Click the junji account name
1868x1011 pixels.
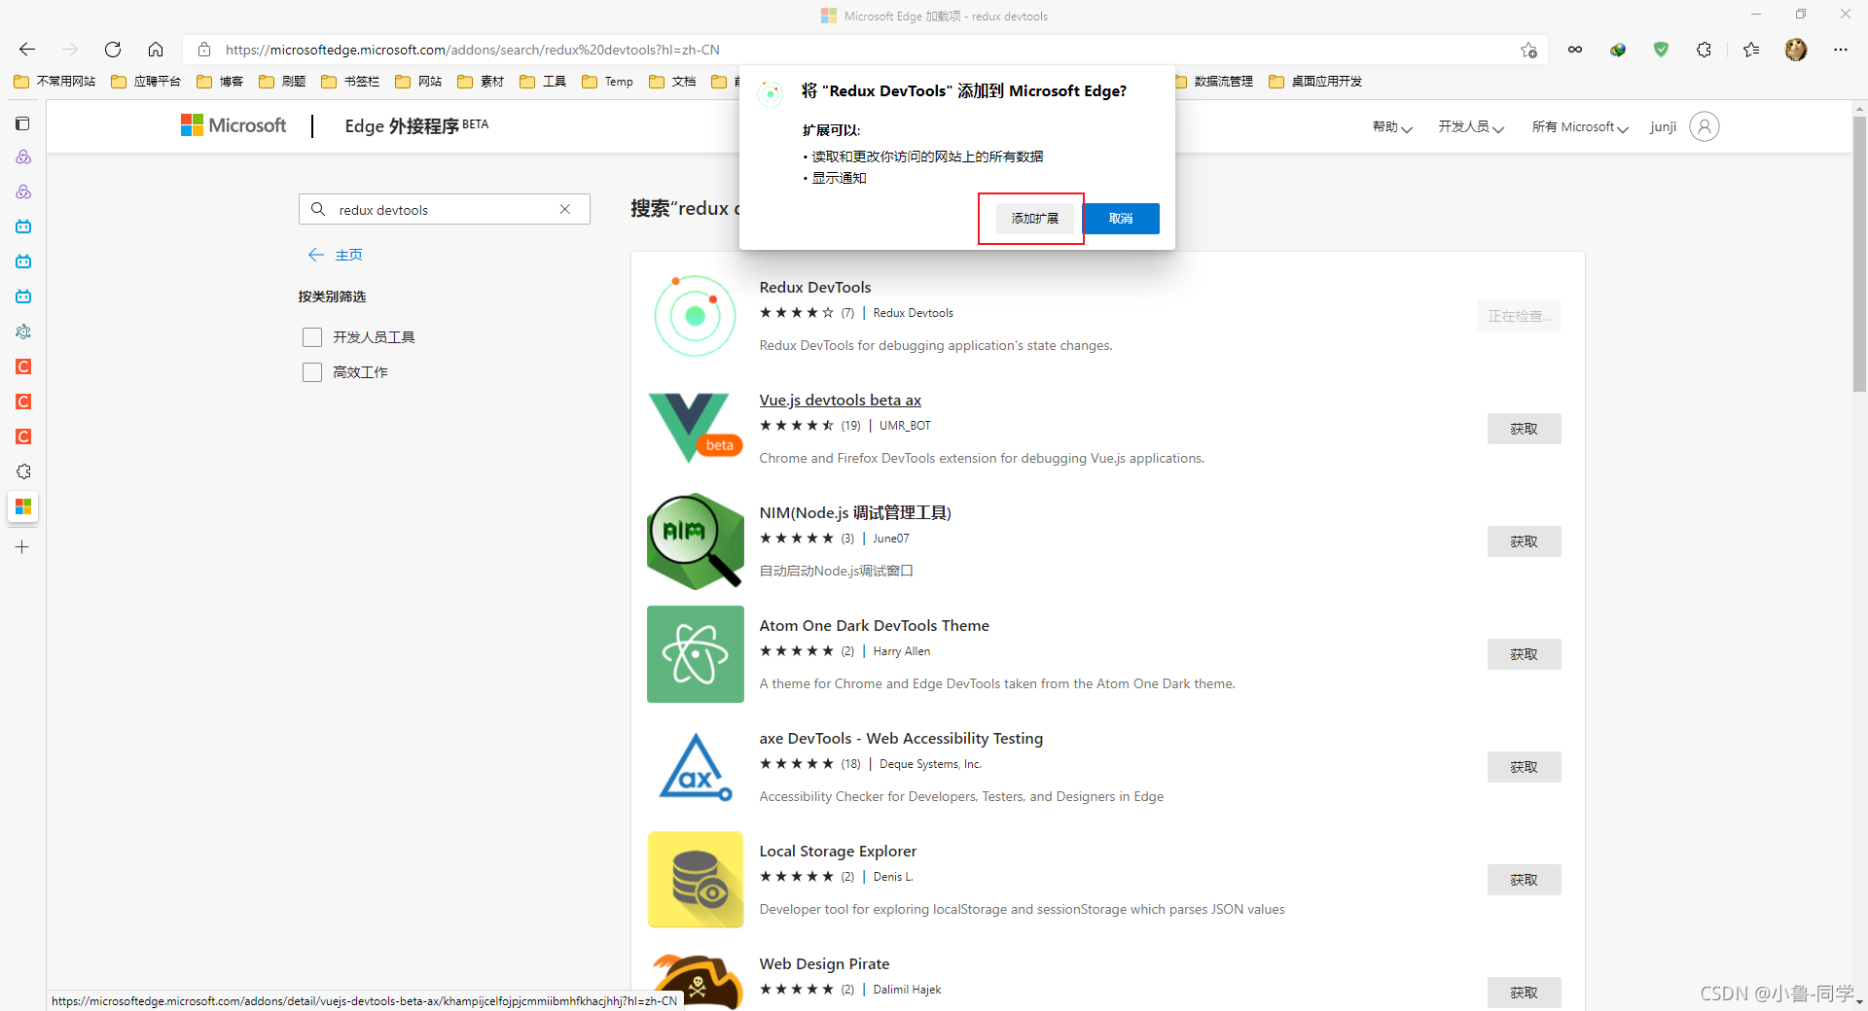click(1663, 127)
